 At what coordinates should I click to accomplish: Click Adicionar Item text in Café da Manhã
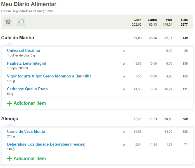pos(30,103)
